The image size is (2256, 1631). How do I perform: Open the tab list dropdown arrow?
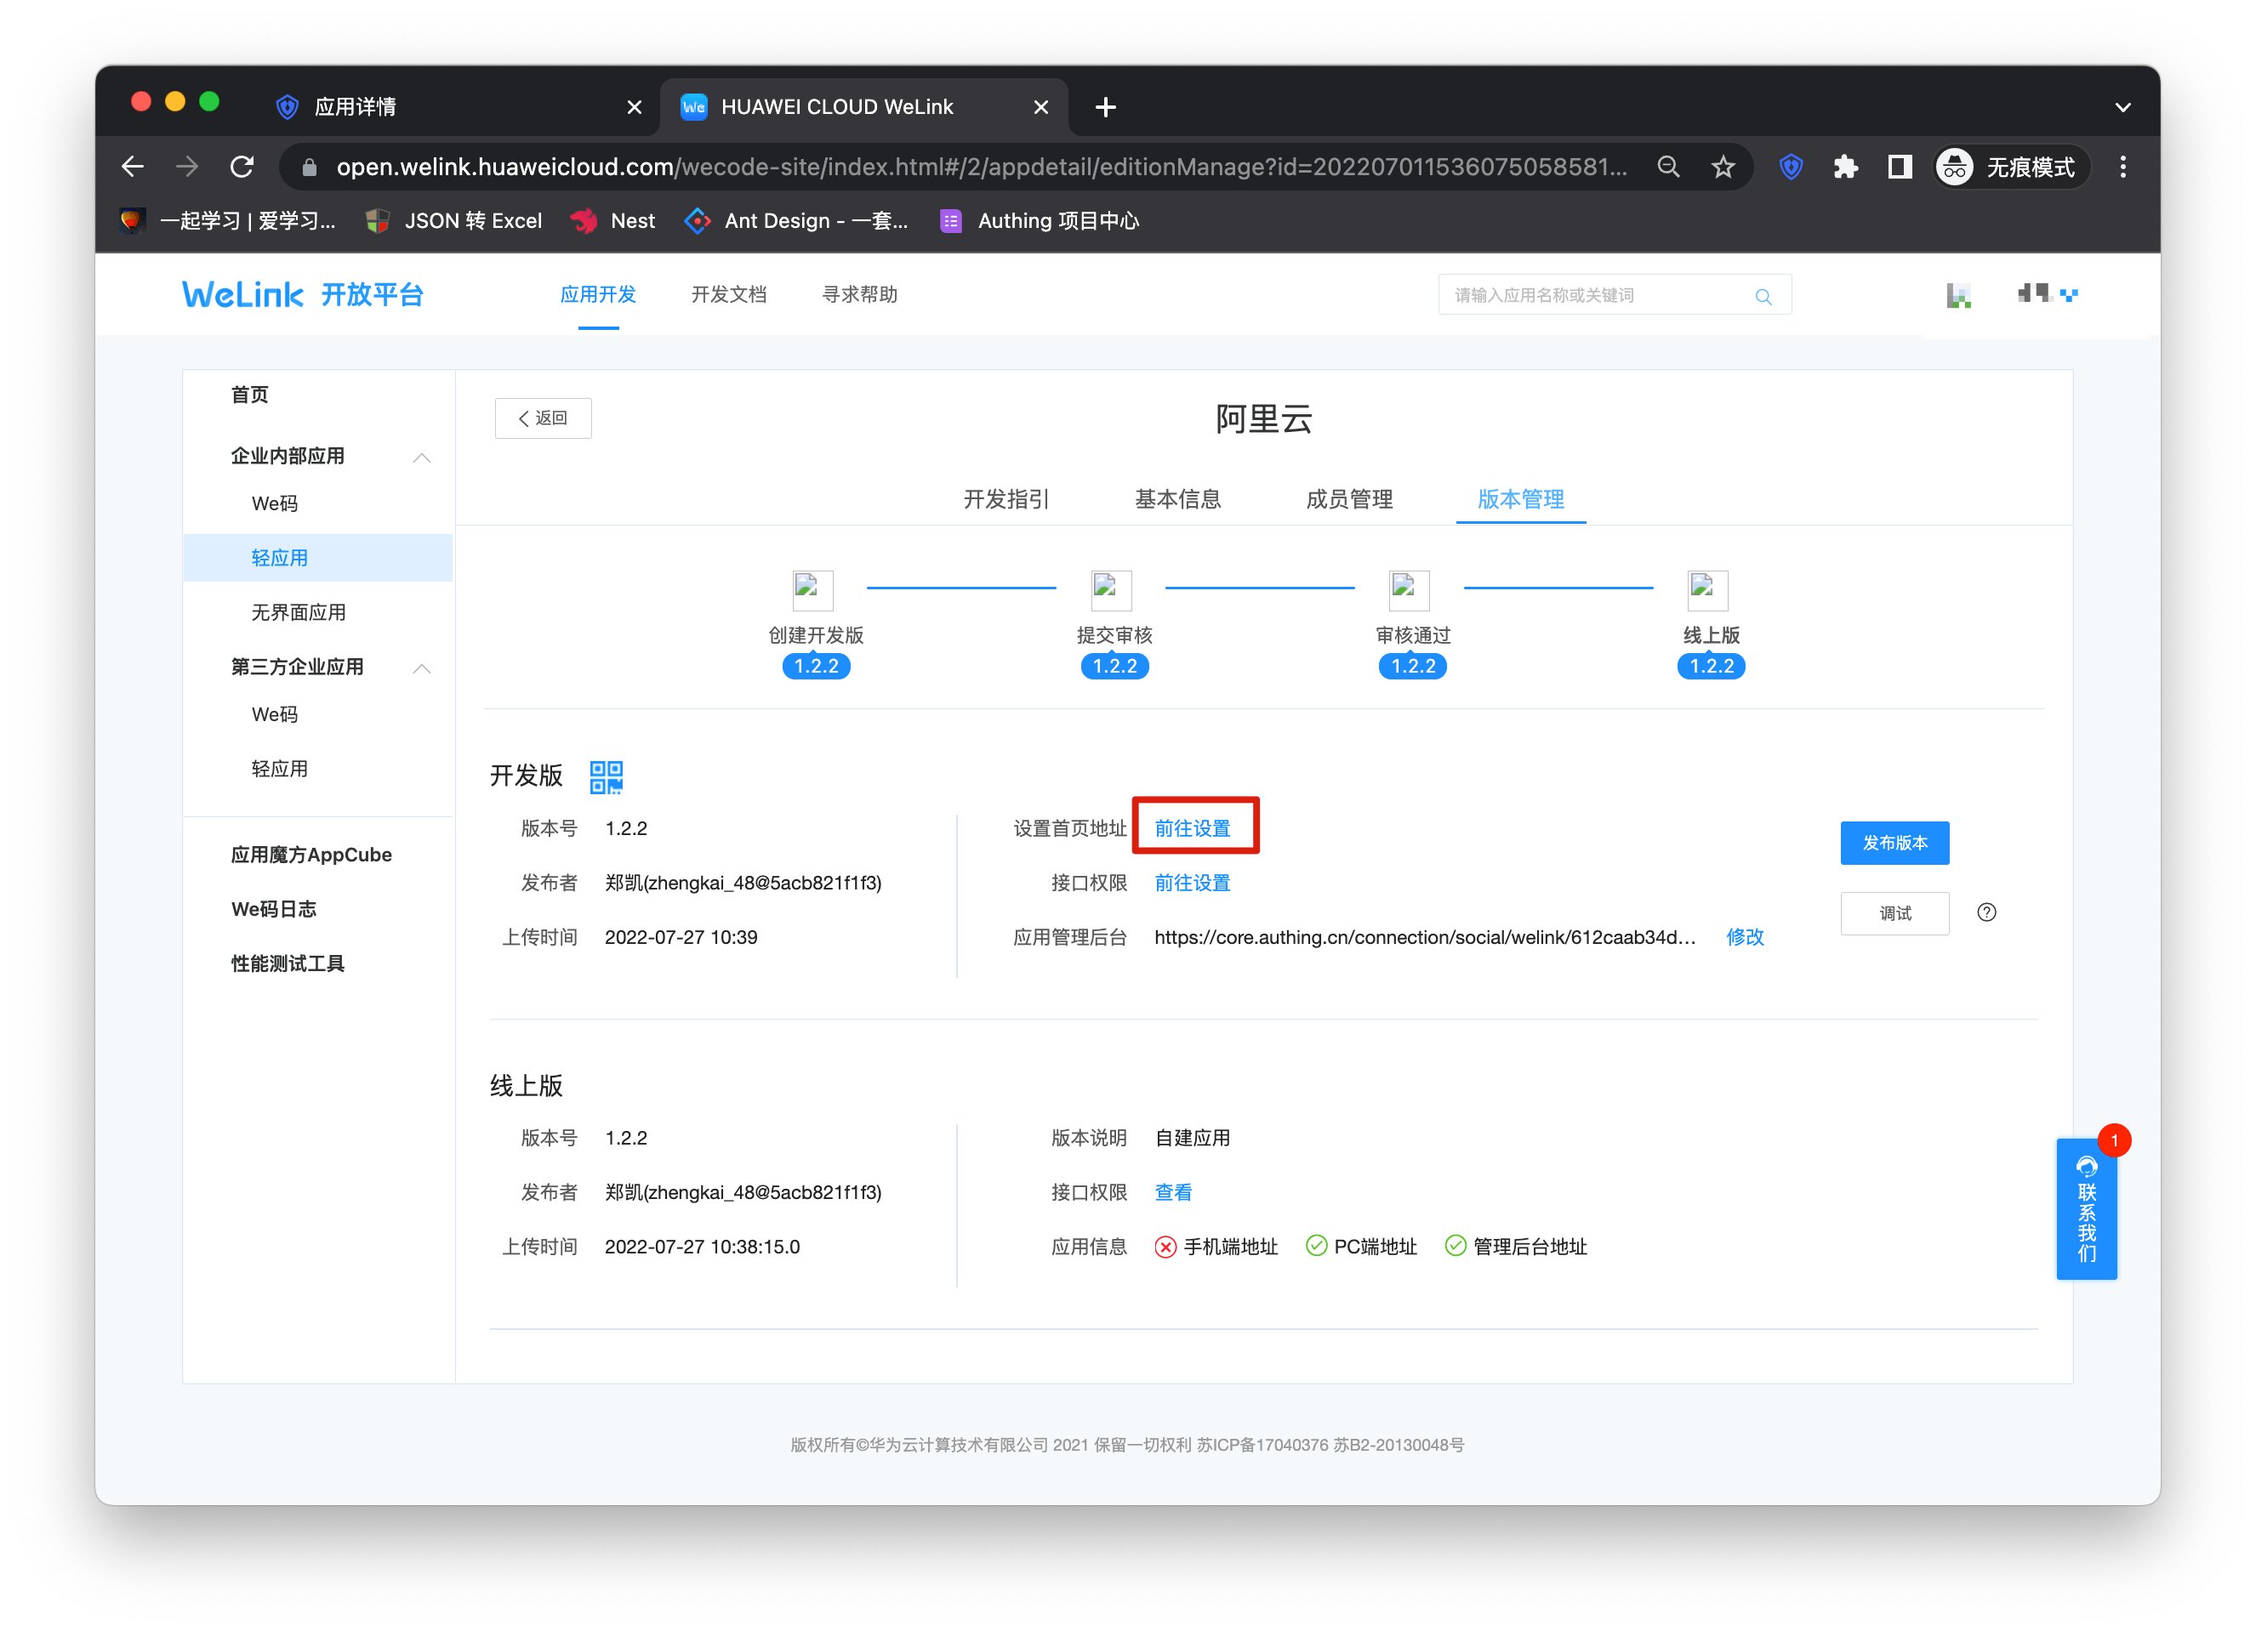coord(2122,107)
